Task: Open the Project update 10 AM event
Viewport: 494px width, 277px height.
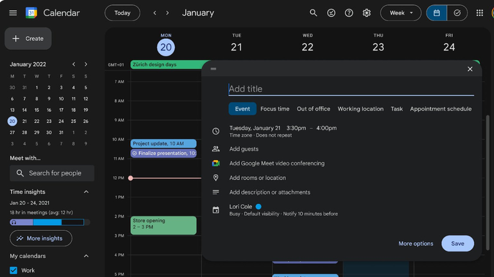Action: (163, 143)
